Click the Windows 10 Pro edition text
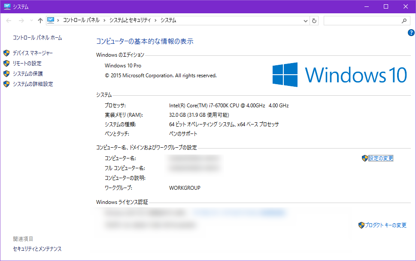The width and height of the screenshot is (416, 261). click(x=123, y=66)
